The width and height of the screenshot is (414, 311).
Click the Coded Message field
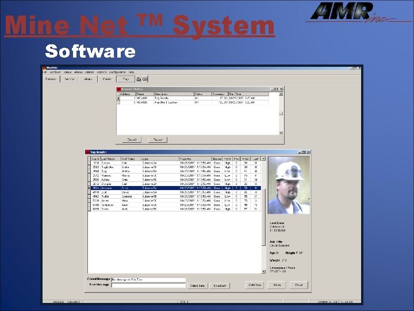point(148,279)
